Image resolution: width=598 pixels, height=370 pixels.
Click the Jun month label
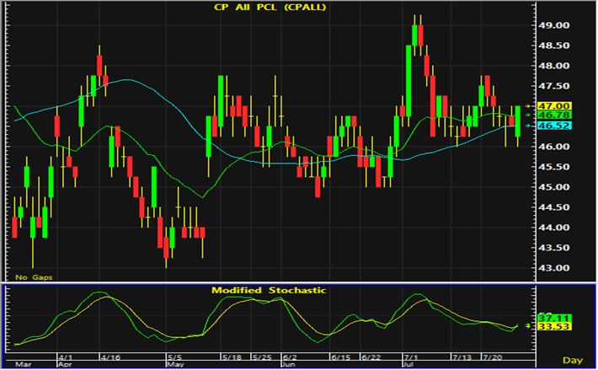pos(290,365)
